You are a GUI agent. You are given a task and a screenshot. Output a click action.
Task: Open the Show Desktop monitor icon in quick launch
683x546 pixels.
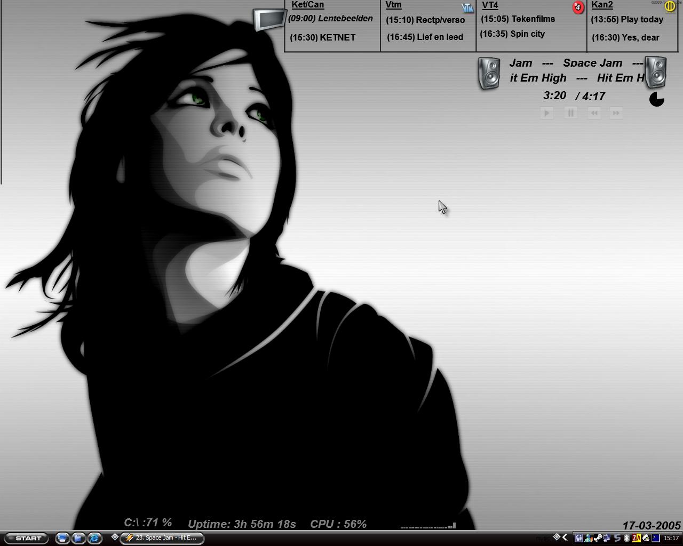62,538
